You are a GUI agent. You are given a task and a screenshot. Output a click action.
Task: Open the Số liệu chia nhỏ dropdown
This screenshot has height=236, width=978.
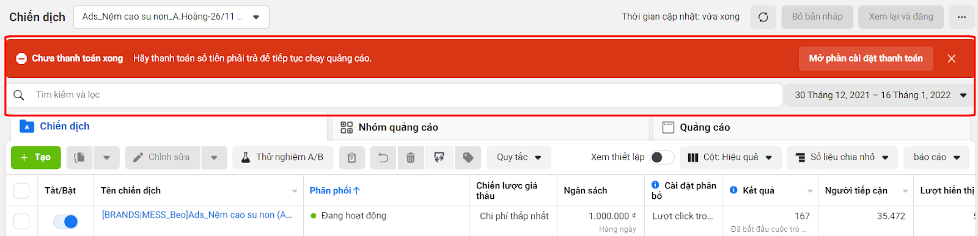click(842, 157)
